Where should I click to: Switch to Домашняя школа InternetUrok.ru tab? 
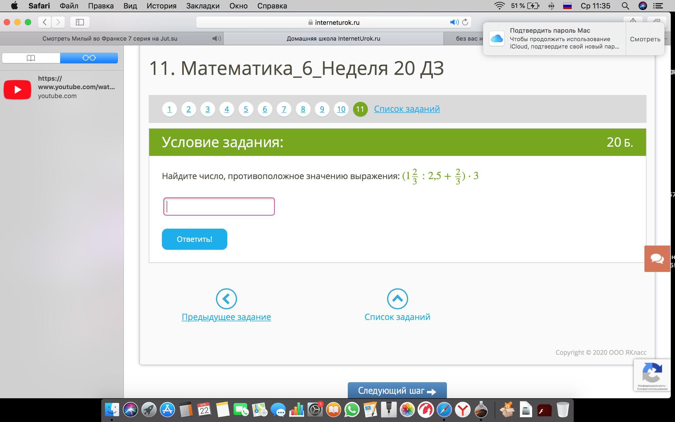333,39
